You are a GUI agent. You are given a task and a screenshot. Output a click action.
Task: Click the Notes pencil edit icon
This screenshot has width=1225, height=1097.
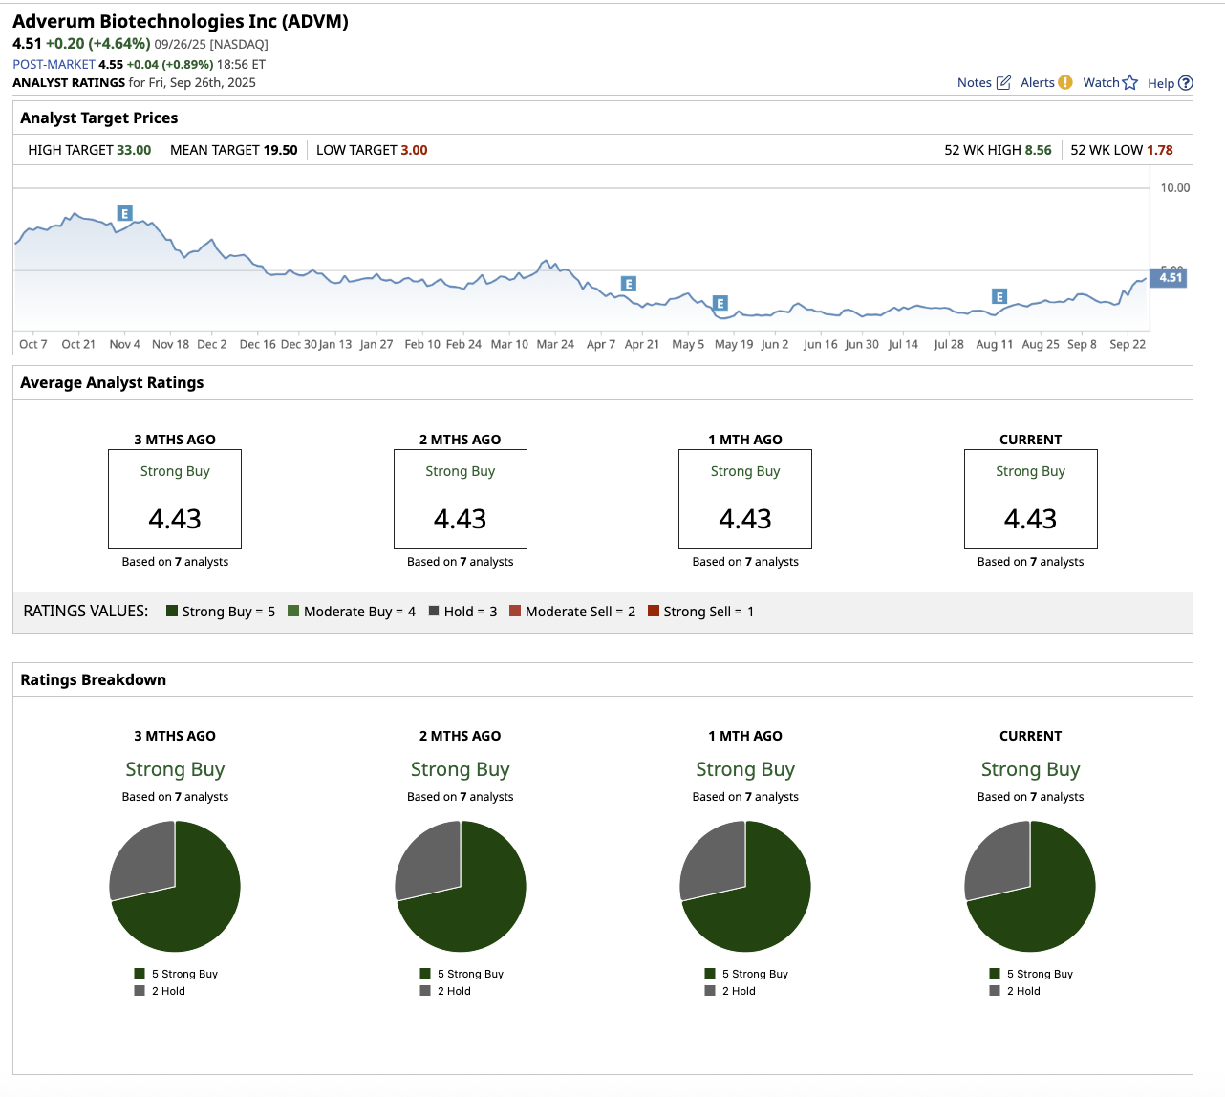point(1003,83)
